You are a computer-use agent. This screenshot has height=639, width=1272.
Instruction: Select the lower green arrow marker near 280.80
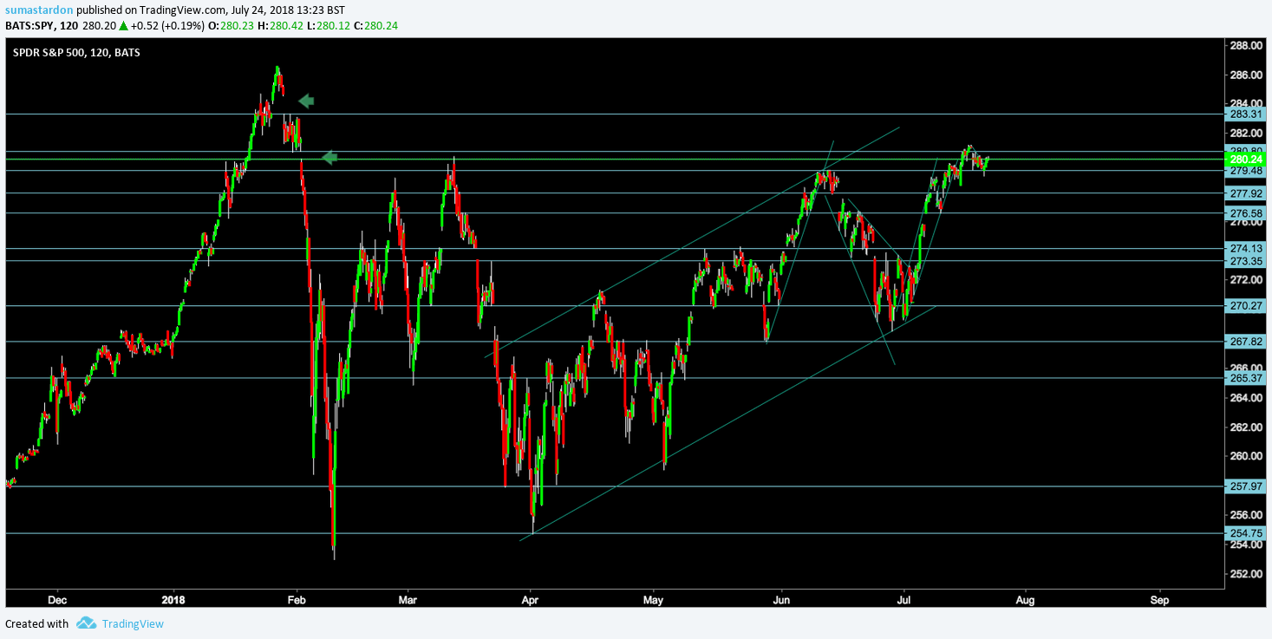(329, 157)
